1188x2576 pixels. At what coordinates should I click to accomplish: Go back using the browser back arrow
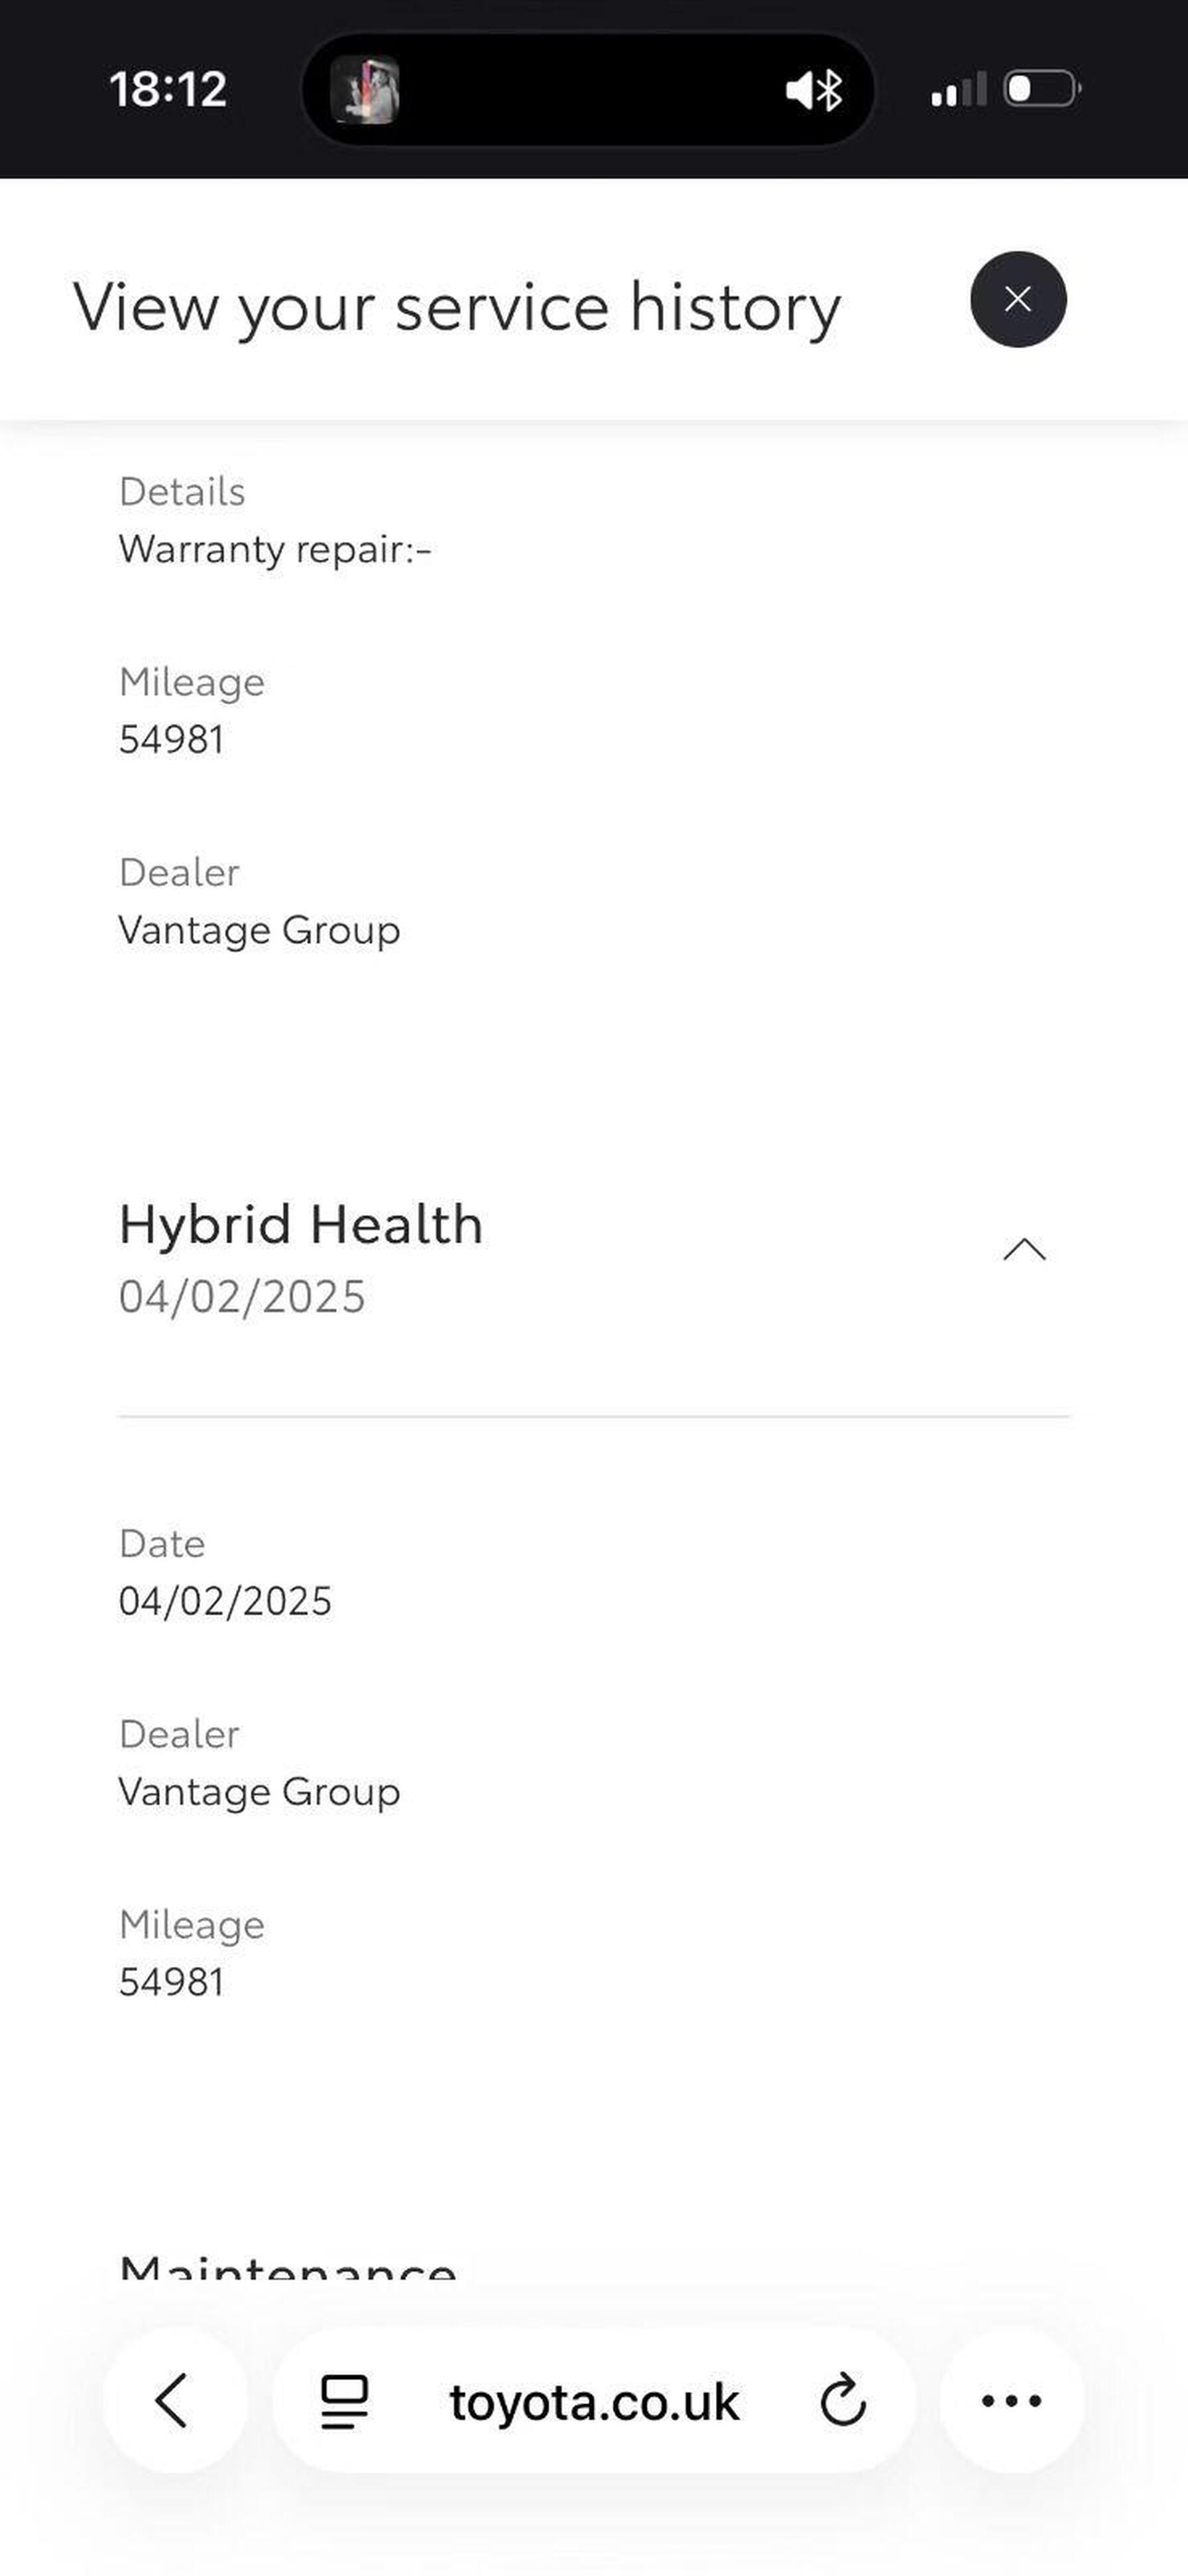pyautogui.click(x=173, y=2400)
